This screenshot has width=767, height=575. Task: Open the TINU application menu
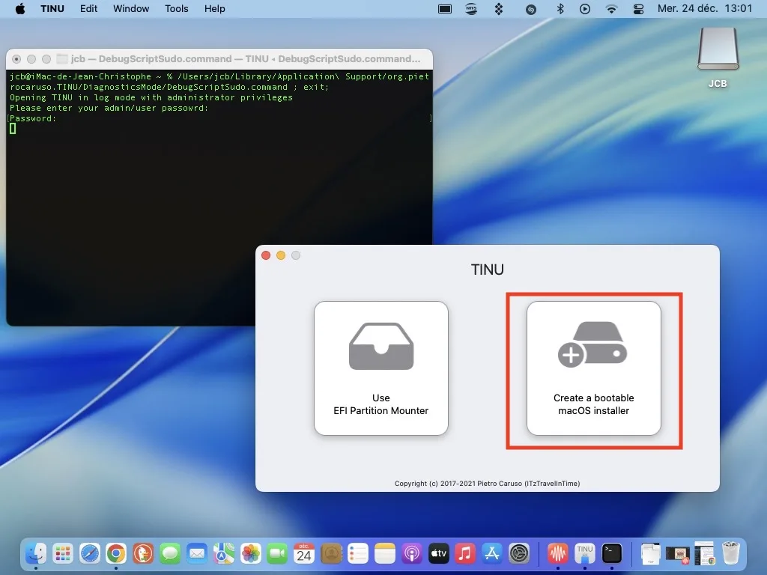point(52,9)
